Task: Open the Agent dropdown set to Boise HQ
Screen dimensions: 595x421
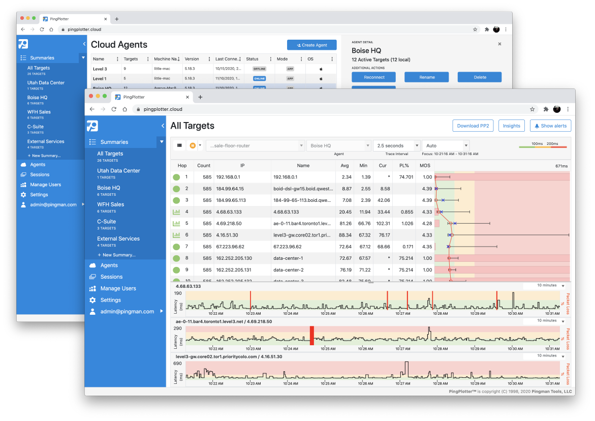Action: click(x=338, y=145)
